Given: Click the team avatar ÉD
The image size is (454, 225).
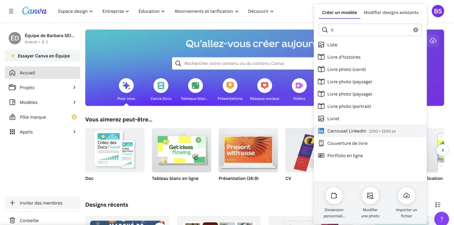Looking at the screenshot, I should click(15, 38).
